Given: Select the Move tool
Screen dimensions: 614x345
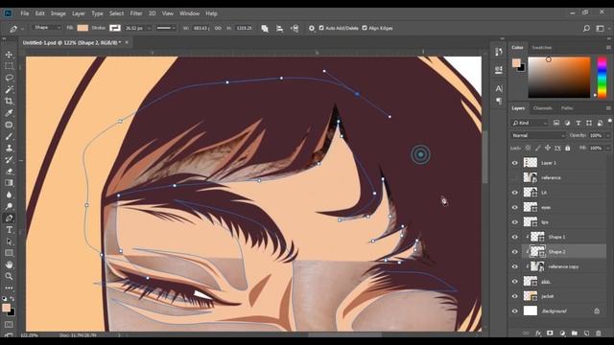Looking at the screenshot, I should [x=9, y=55].
